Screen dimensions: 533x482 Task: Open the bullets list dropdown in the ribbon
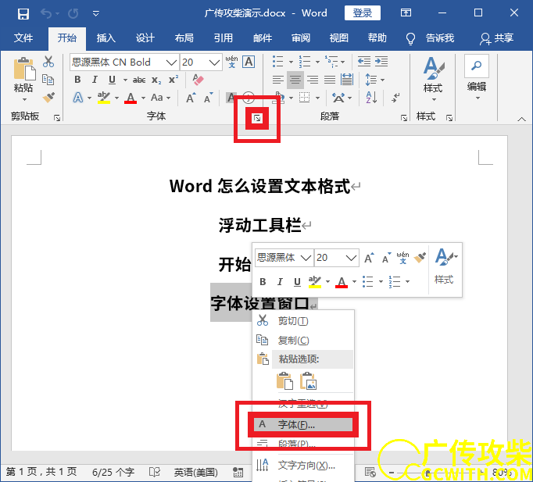pos(291,62)
